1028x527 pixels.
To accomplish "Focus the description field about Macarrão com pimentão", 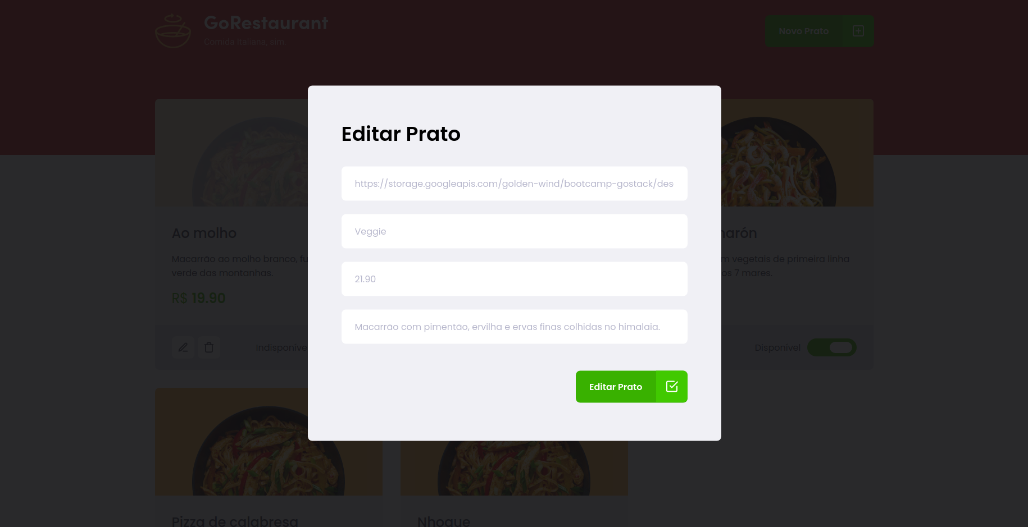I will tap(515, 327).
